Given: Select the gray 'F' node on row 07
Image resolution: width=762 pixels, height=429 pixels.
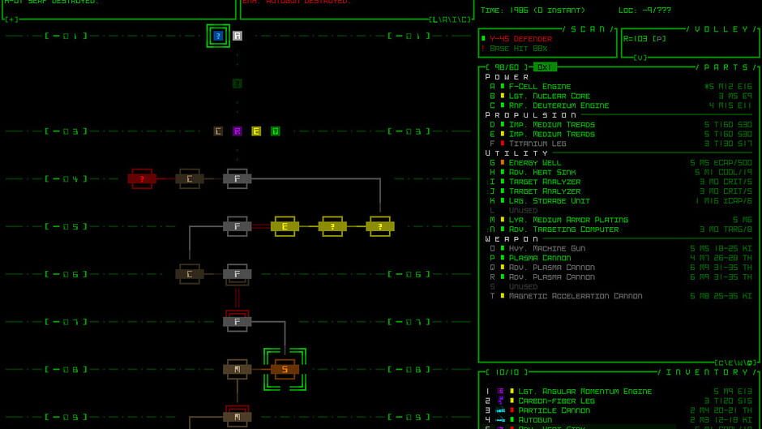Looking at the screenshot, I should coord(238,322).
